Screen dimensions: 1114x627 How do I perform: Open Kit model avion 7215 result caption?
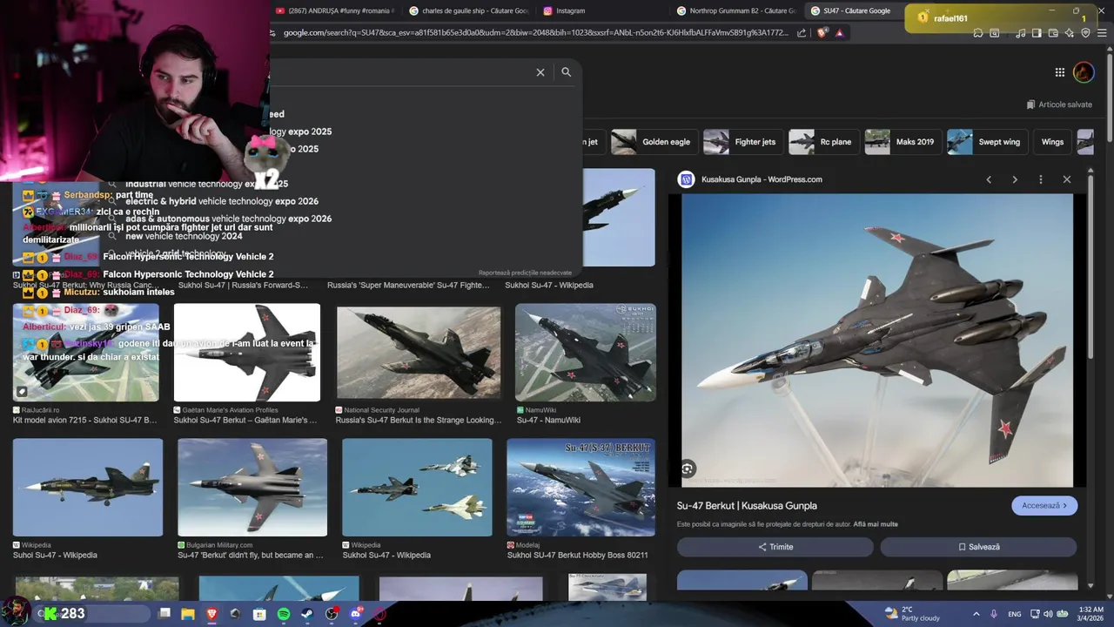84,420
